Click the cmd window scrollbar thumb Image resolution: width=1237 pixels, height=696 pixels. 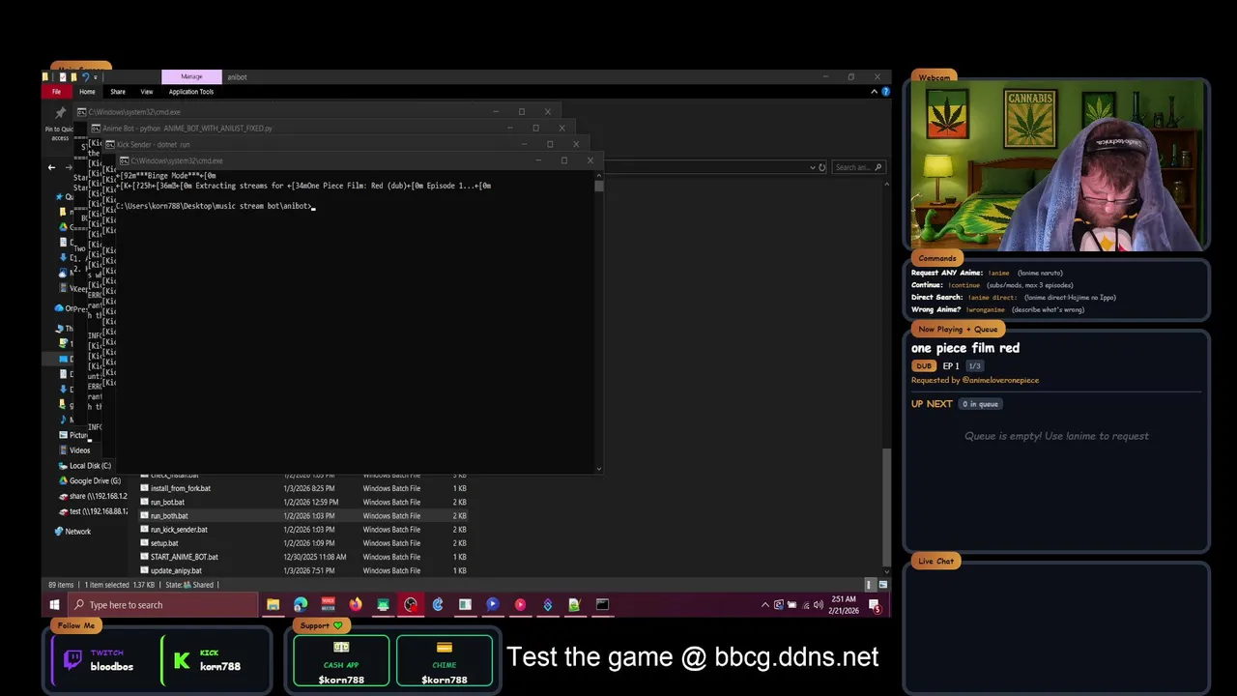click(599, 186)
